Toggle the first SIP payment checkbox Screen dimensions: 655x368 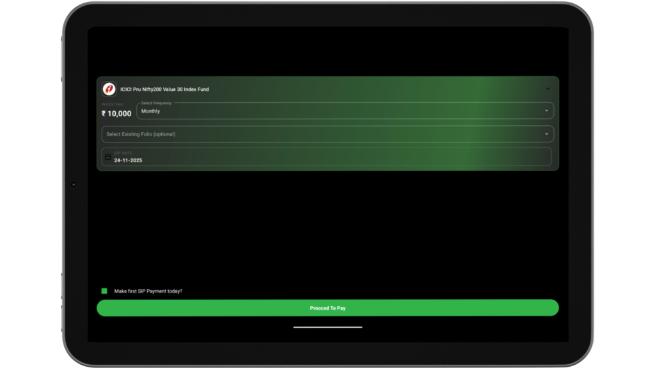tap(104, 291)
